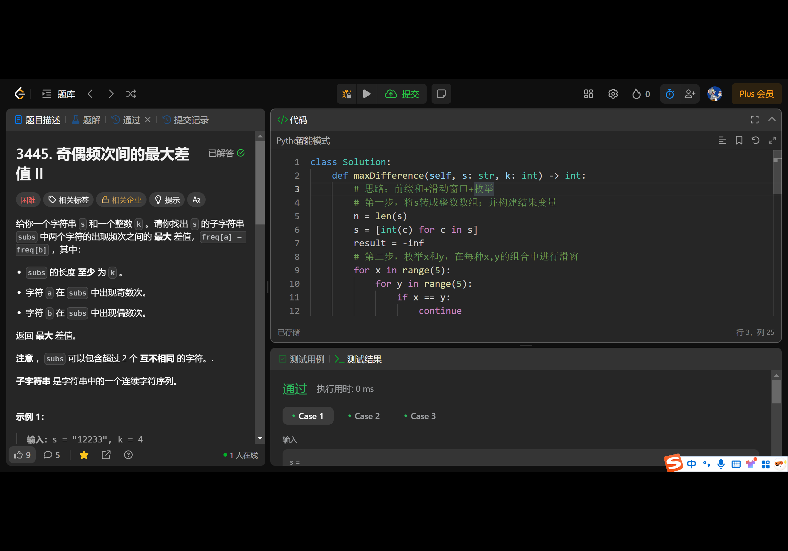Bookmark the code snippet
This screenshot has width=788, height=551.
(x=739, y=140)
